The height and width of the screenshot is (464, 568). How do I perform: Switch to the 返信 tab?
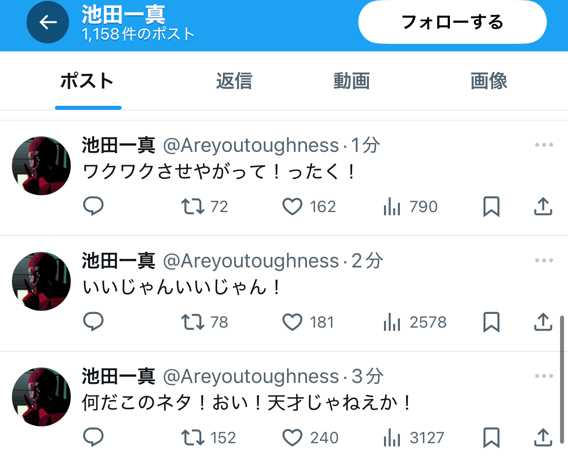234,81
